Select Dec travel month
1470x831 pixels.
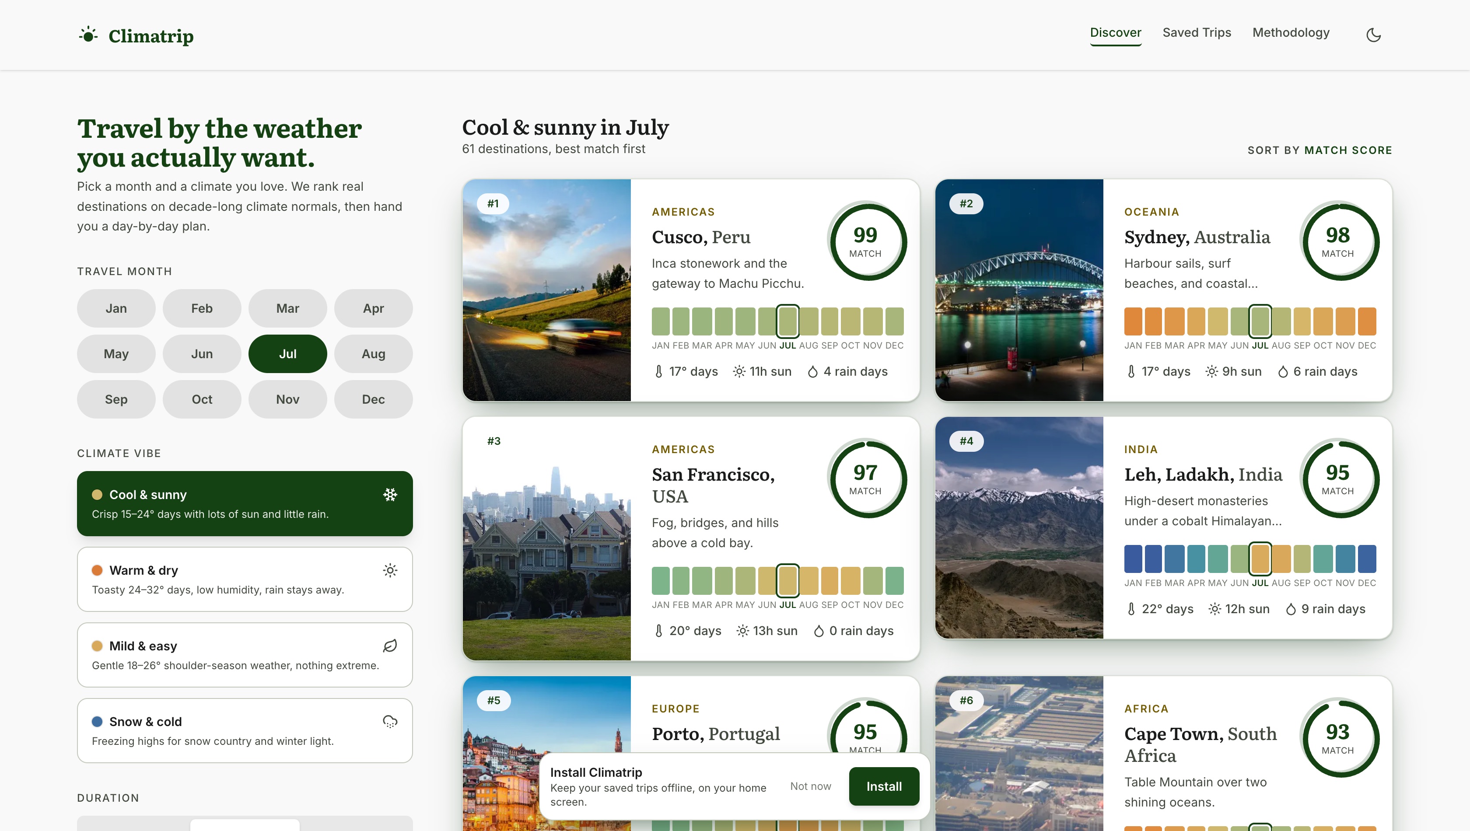coord(373,399)
